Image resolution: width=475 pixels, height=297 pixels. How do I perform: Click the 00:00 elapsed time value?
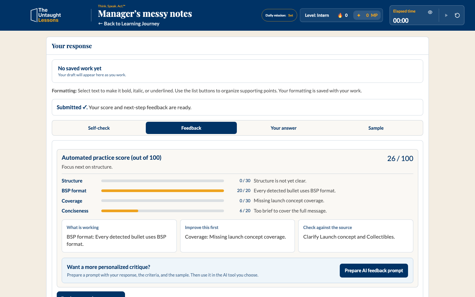(x=401, y=20)
